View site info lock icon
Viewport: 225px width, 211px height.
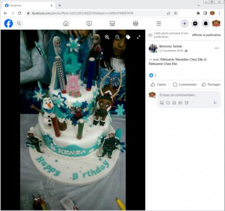[x=28, y=13]
